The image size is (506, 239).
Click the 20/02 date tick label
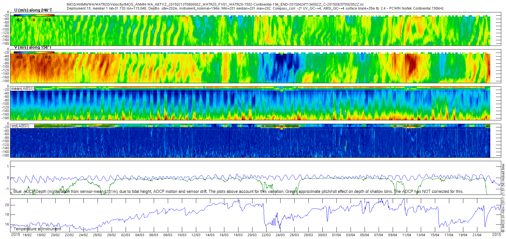point(55,235)
